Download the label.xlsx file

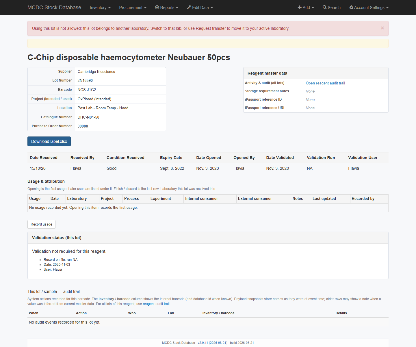(49, 141)
